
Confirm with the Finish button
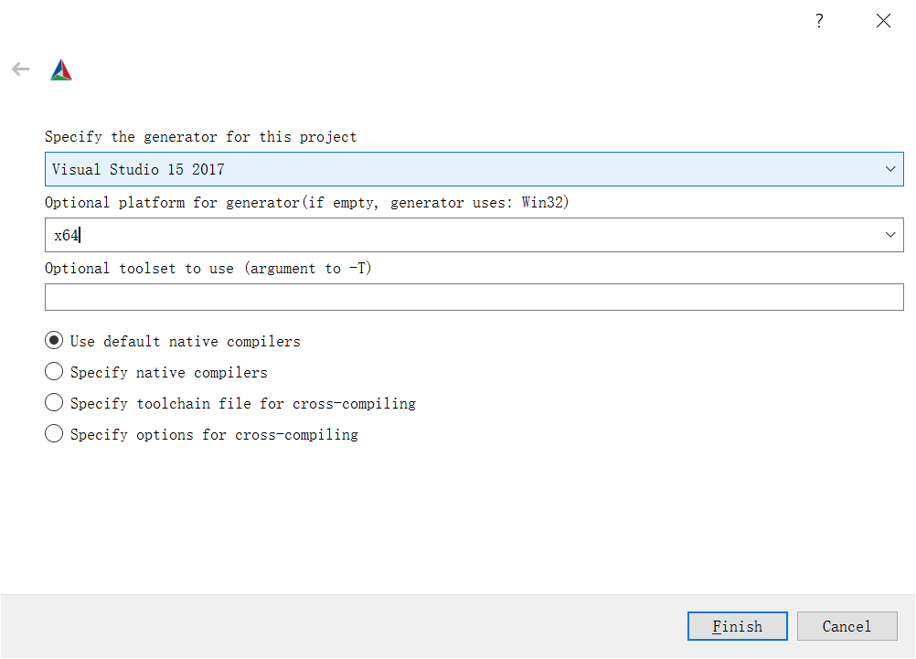[x=737, y=626]
